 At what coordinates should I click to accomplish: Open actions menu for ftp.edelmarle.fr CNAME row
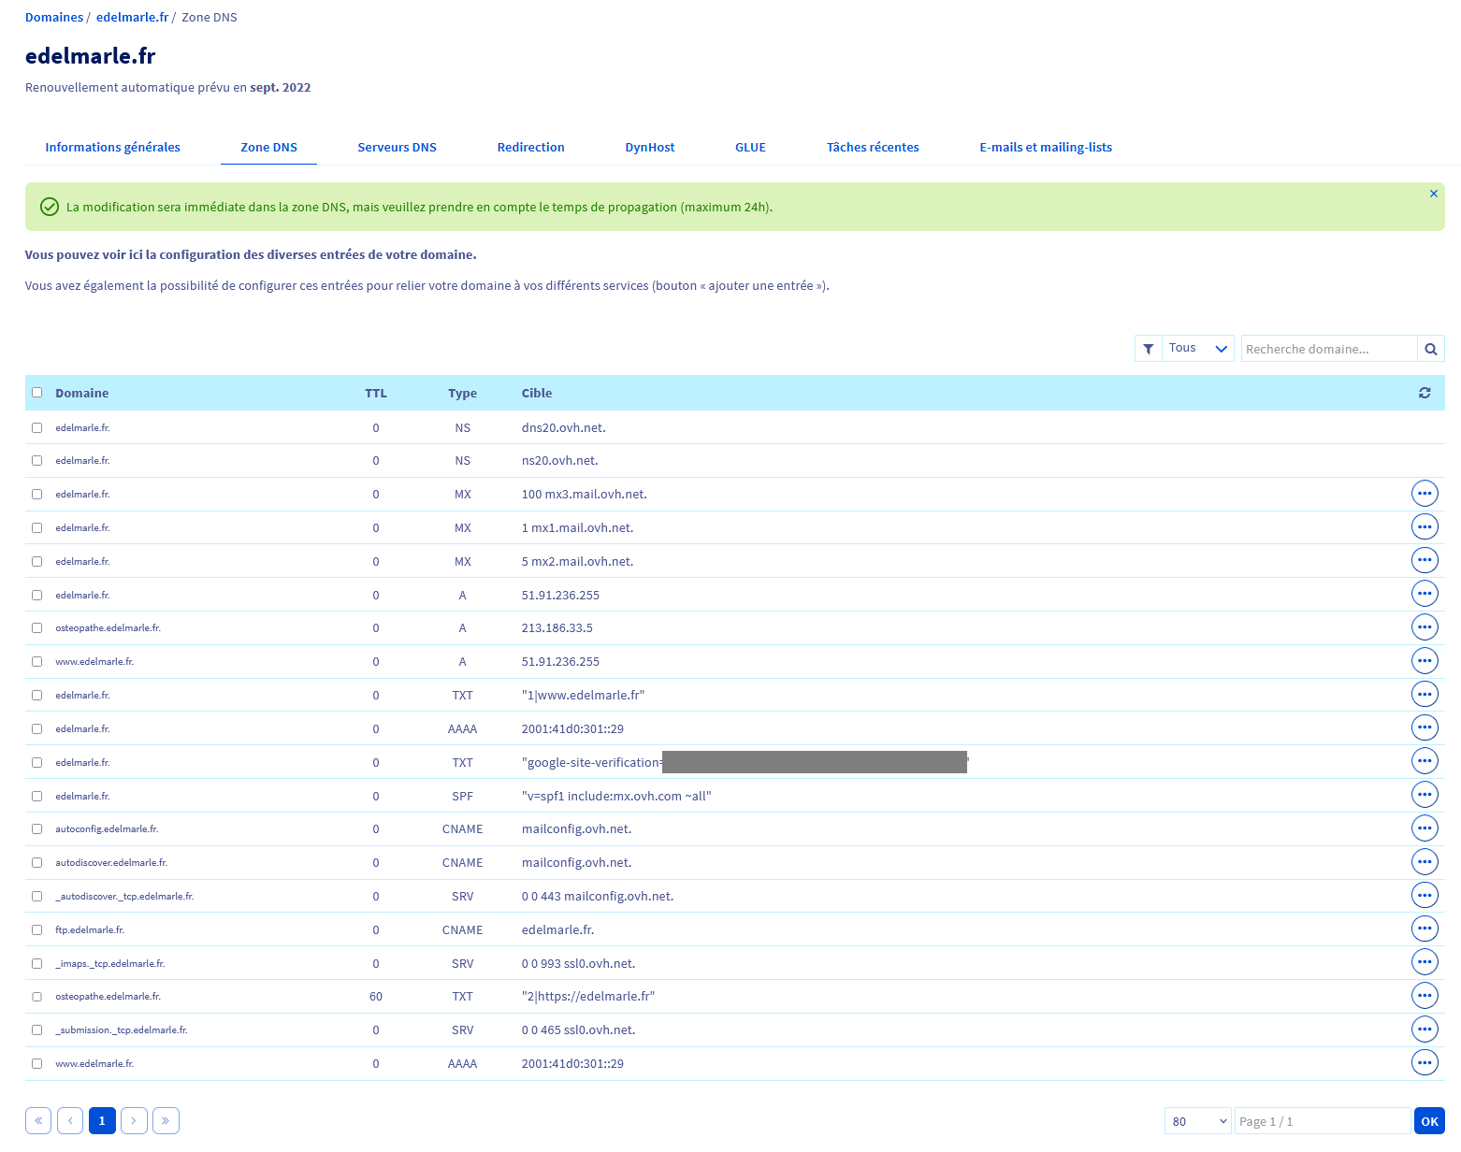pos(1424,929)
